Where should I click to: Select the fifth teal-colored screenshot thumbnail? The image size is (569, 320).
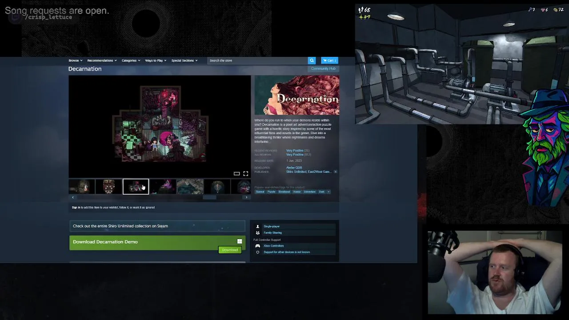[190, 187]
